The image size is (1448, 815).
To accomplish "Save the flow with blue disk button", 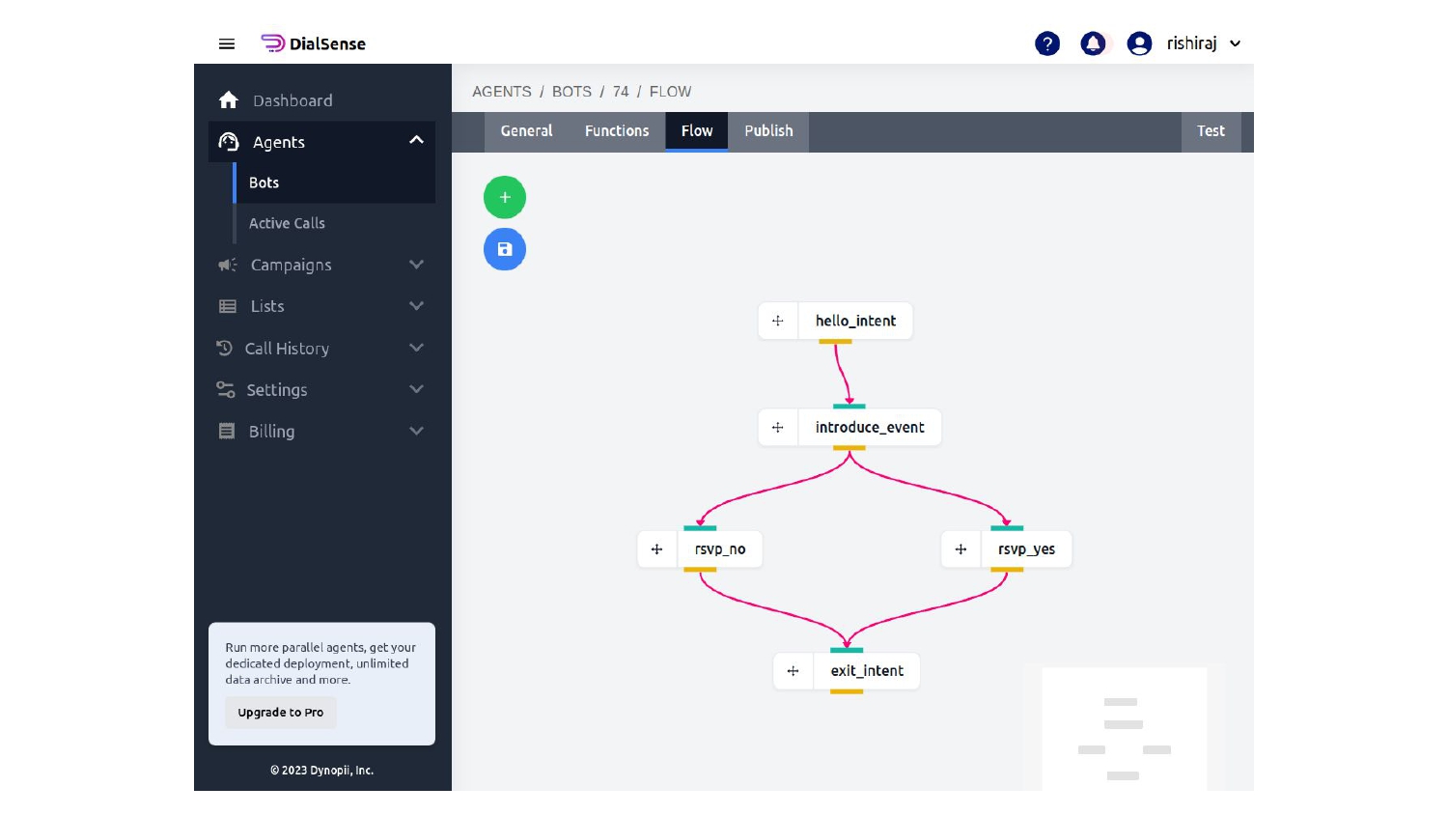I will [505, 249].
